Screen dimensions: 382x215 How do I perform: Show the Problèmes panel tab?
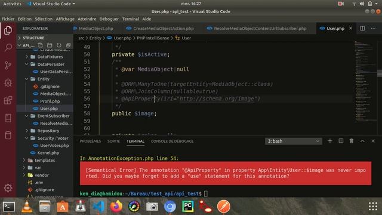point(90,141)
